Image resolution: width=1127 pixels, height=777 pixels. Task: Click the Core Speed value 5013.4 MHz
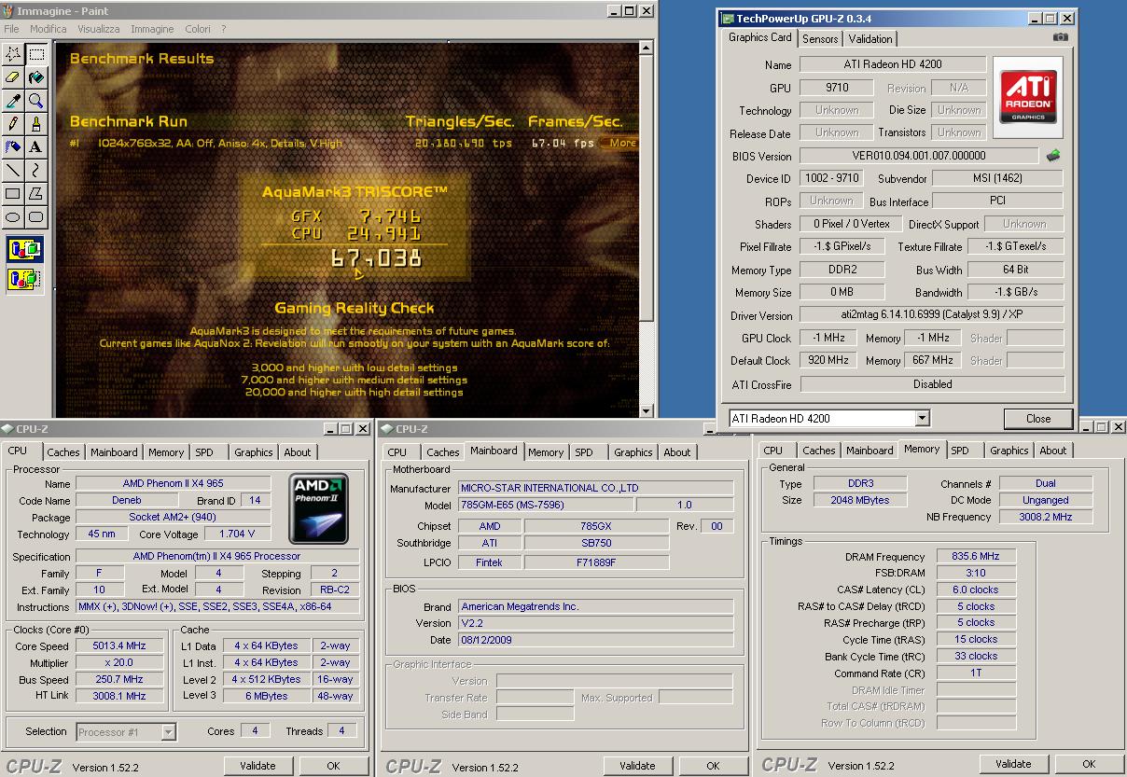pyautogui.click(x=118, y=645)
